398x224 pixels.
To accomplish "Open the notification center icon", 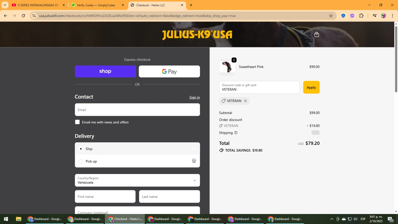I will [391, 219].
